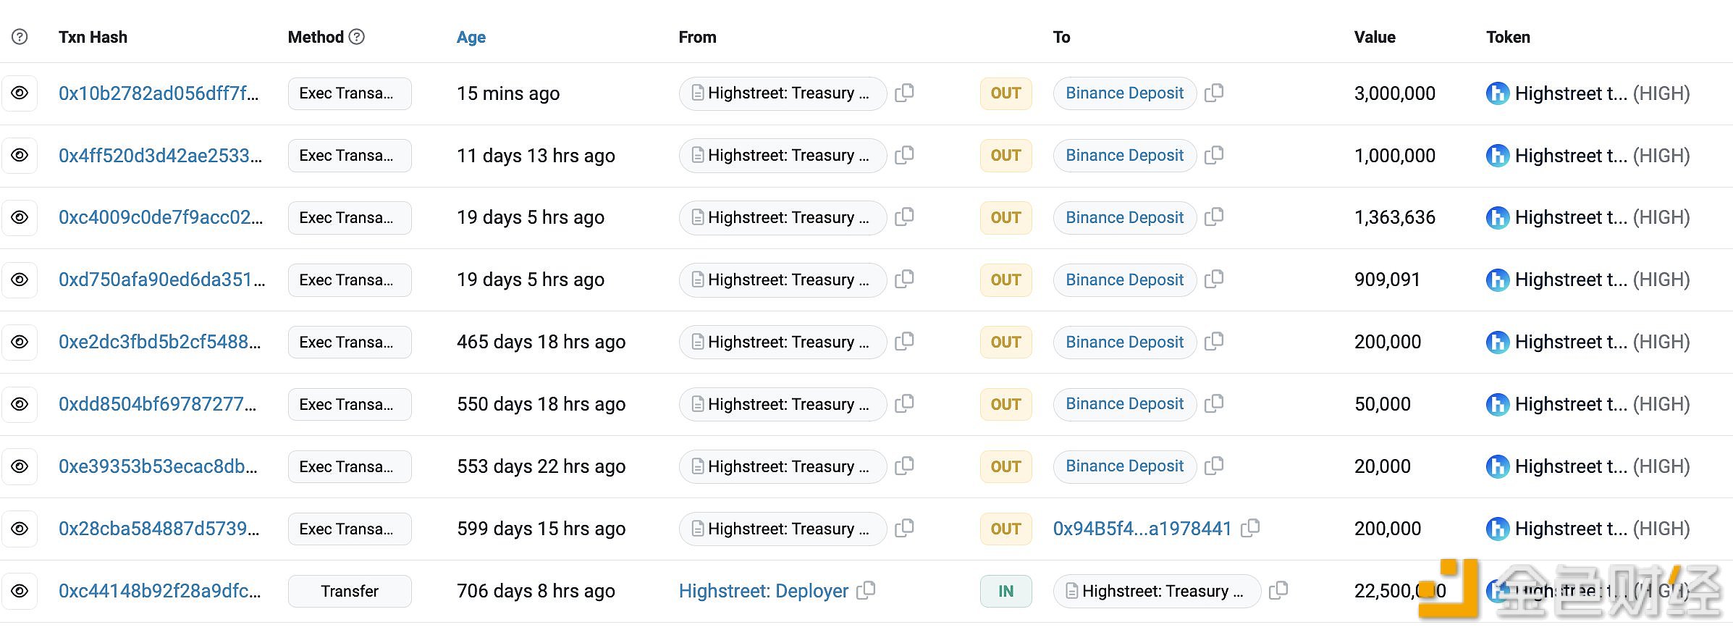The height and width of the screenshot is (630, 1733).
Task: Toggle the eye preview for transaction 0x4ff520d3d42ae2533
Action: [x=20, y=156]
